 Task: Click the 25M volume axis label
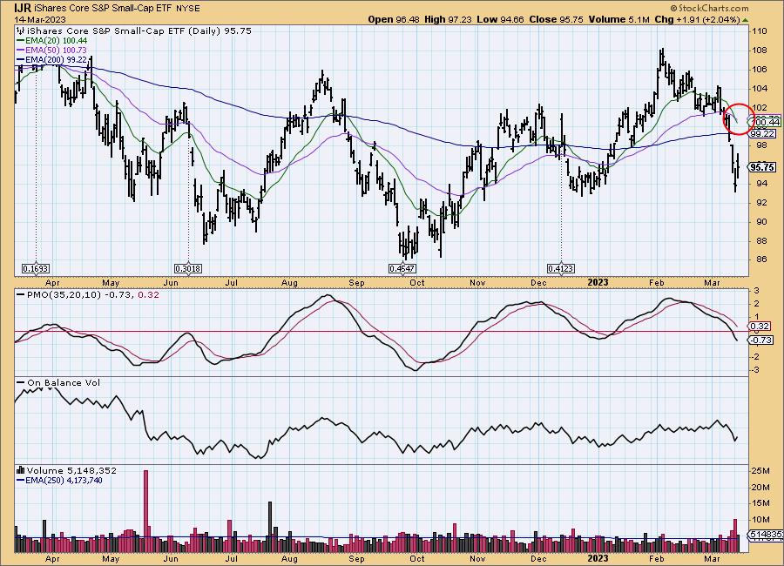(x=760, y=471)
